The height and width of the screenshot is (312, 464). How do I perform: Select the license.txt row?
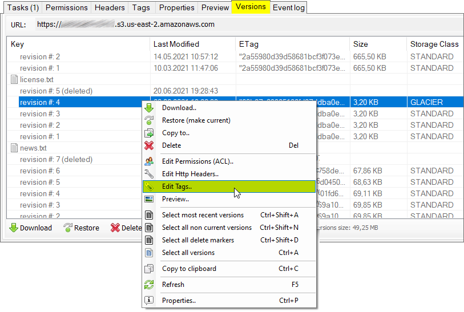235,79
